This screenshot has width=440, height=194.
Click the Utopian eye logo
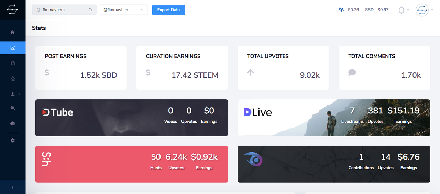[253, 159]
